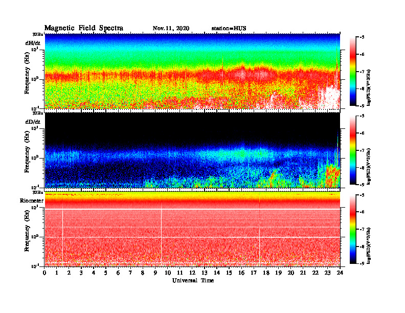This screenshot has height=313, width=405.
Task: Select the "dH/dt" panel label
Action: coord(33,43)
